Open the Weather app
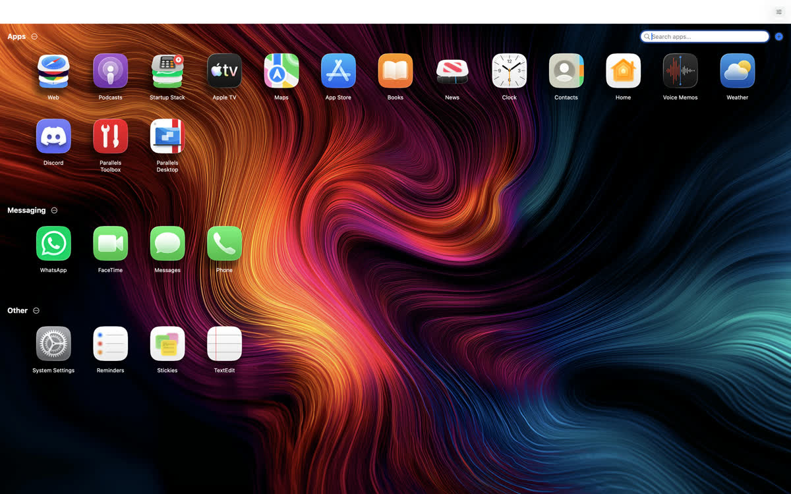 click(737, 71)
